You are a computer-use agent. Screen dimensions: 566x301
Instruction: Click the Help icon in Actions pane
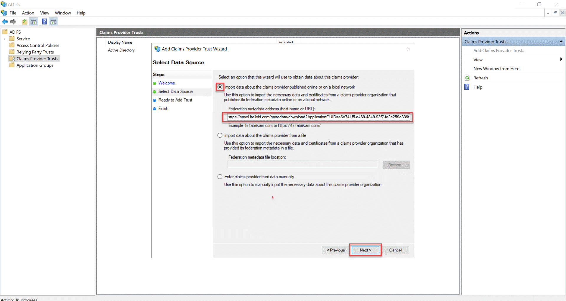[x=467, y=87]
